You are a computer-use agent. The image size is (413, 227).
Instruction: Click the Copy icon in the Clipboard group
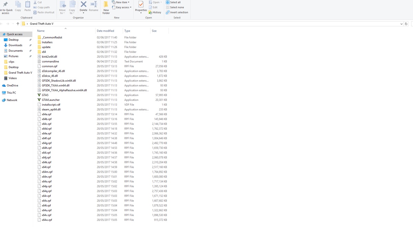(18, 4)
